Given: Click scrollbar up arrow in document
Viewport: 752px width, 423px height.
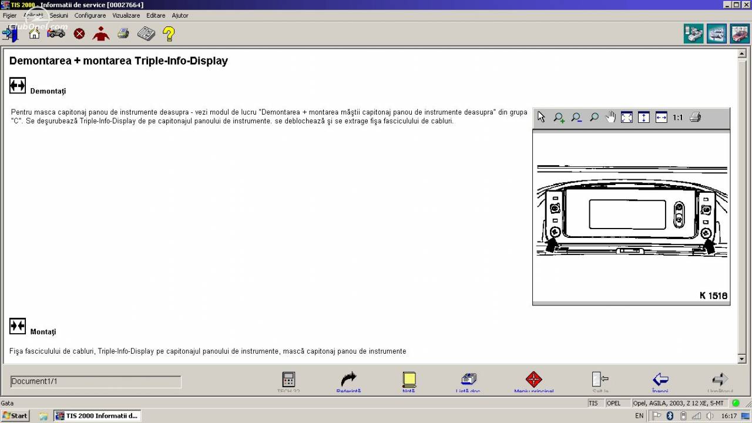Looking at the screenshot, I should [x=741, y=55].
